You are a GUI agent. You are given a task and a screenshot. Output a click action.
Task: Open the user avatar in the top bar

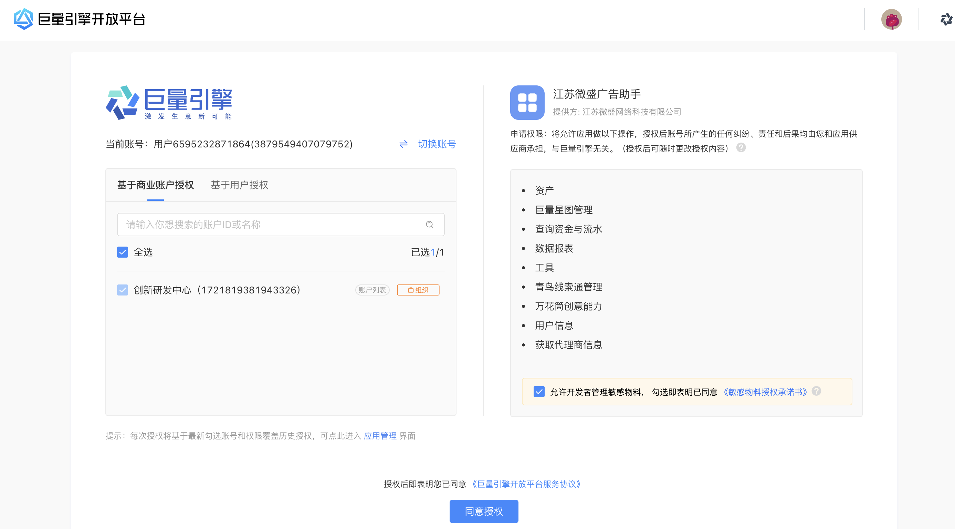(x=891, y=19)
